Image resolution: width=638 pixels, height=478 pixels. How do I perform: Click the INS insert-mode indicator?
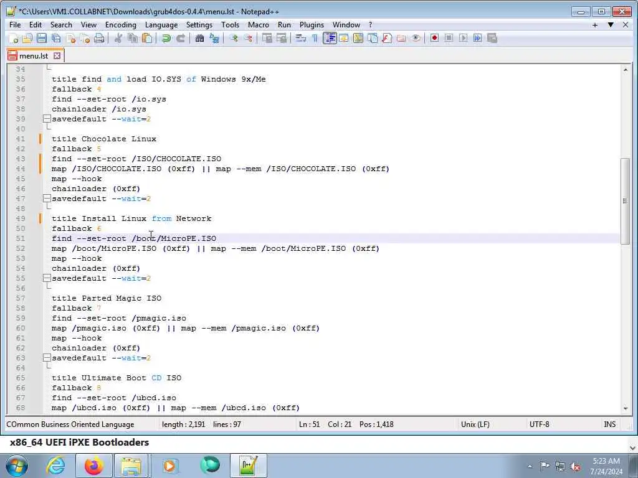pos(609,424)
